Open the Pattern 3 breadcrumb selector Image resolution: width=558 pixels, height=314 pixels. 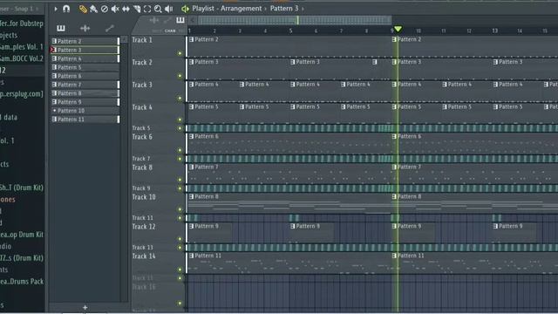284,9
